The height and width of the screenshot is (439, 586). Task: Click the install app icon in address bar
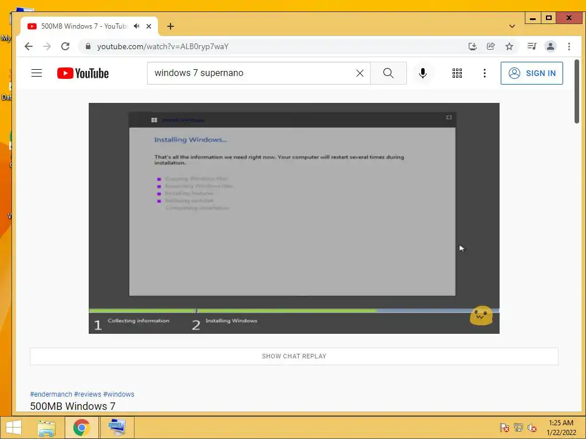pyautogui.click(x=472, y=46)
